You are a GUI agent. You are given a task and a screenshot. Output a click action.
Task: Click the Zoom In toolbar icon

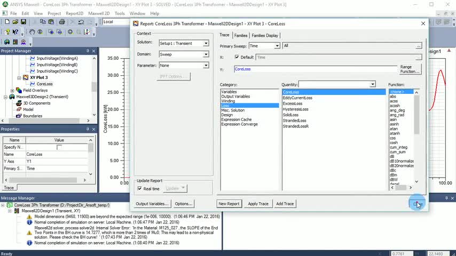[51, 32]
